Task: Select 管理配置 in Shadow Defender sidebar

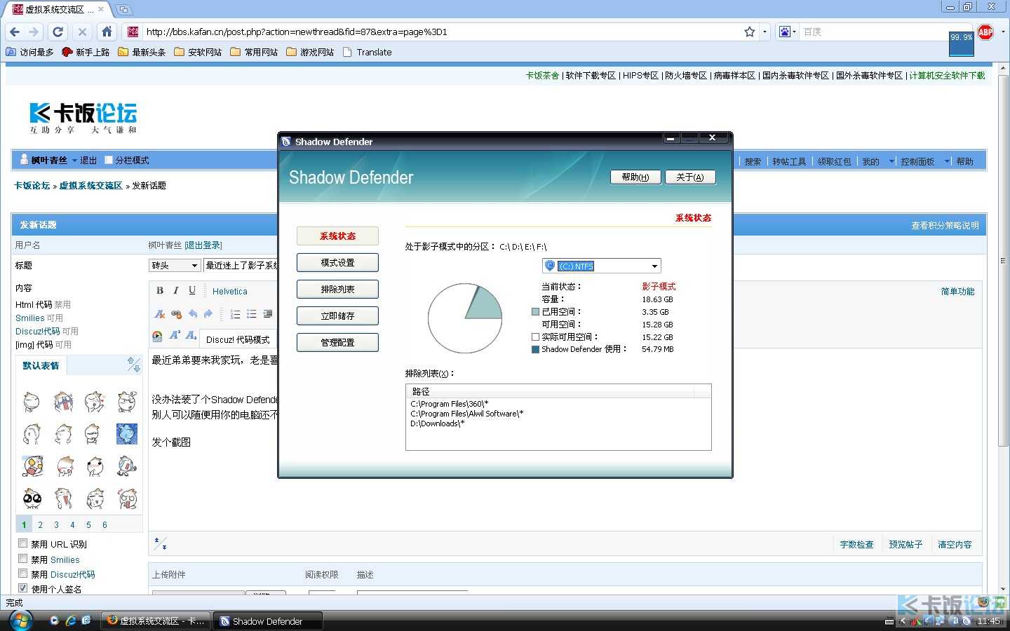Action: [x=337, y=342]
